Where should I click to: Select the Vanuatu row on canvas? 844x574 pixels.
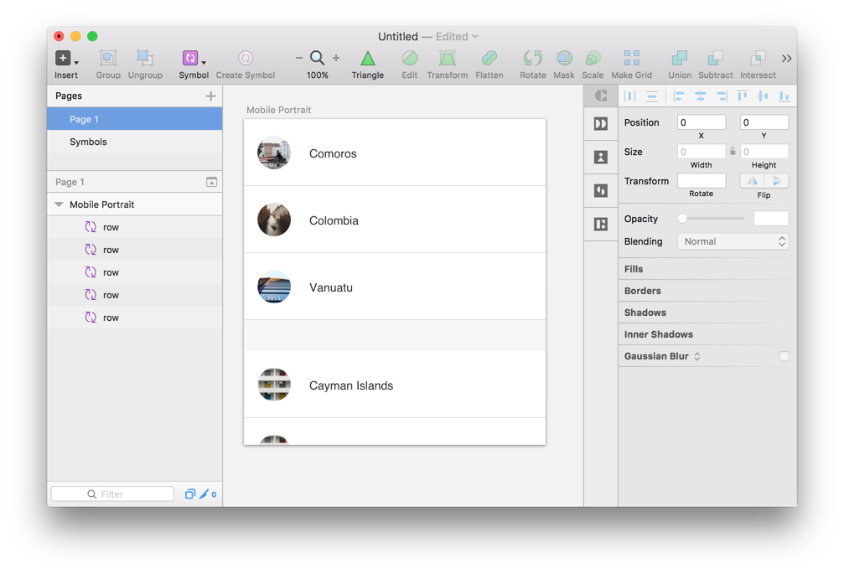395,287
